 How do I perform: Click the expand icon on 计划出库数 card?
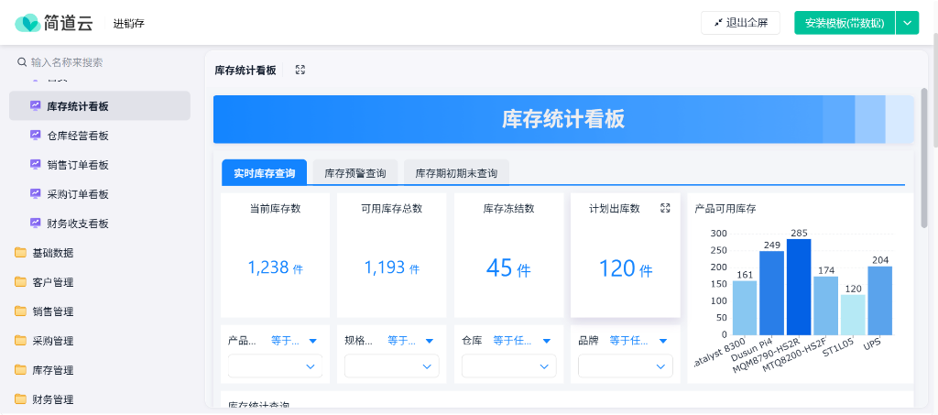coord(665,208)
